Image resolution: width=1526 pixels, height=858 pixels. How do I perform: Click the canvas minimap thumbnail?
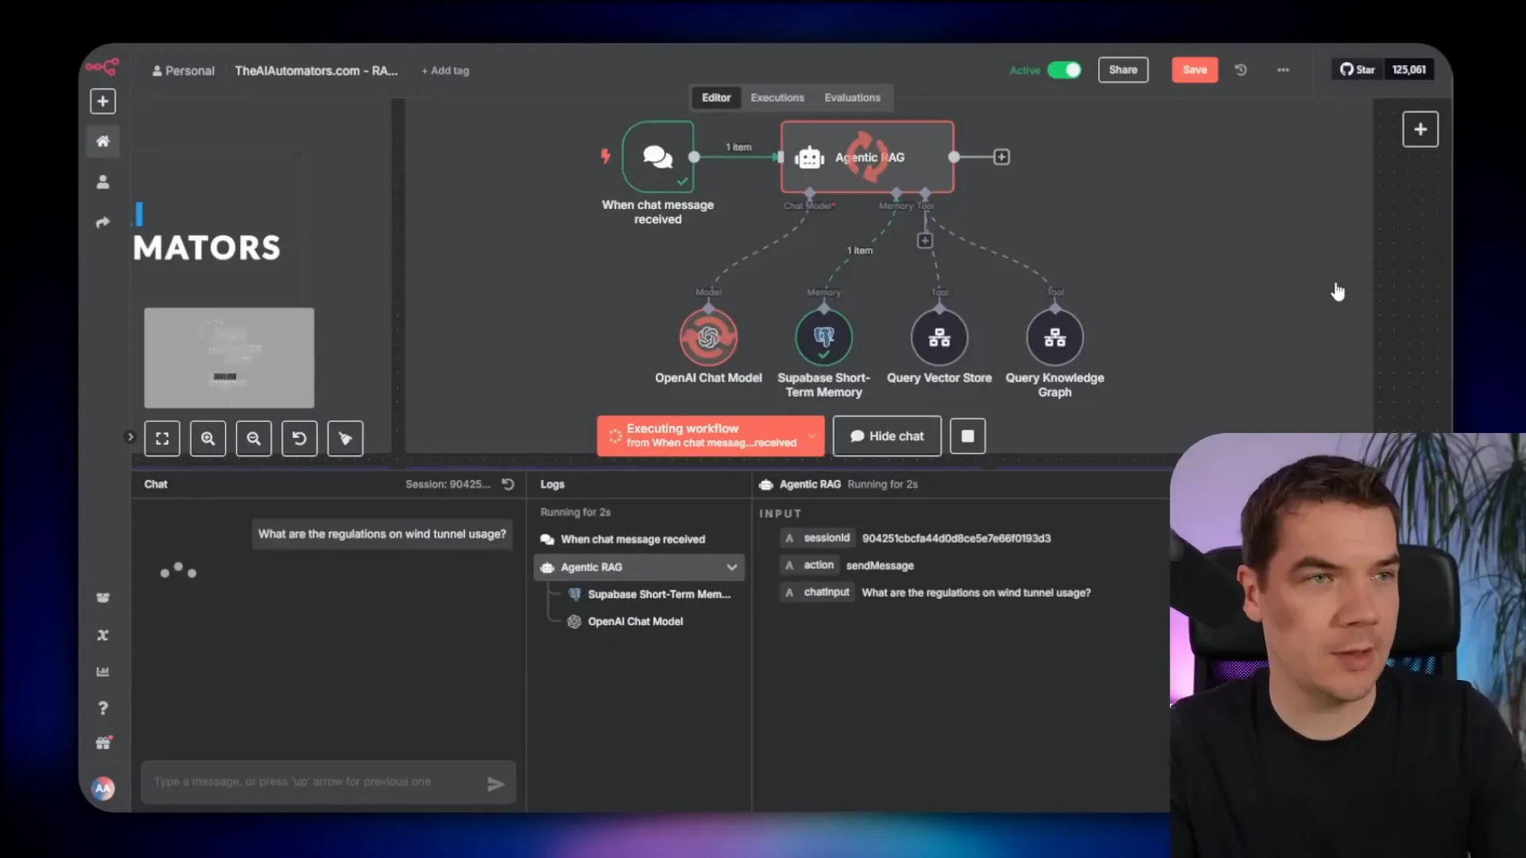(x=229, y=358)
